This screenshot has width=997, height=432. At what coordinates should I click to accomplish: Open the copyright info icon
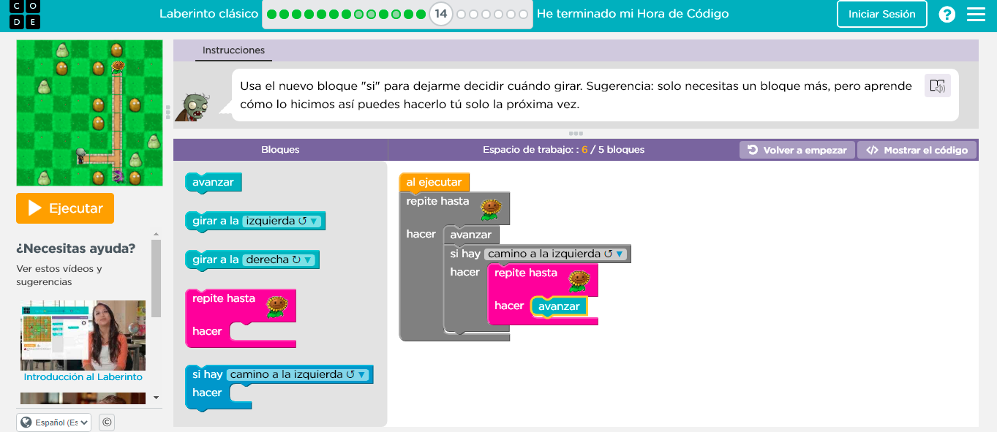[x=106, y=422]
